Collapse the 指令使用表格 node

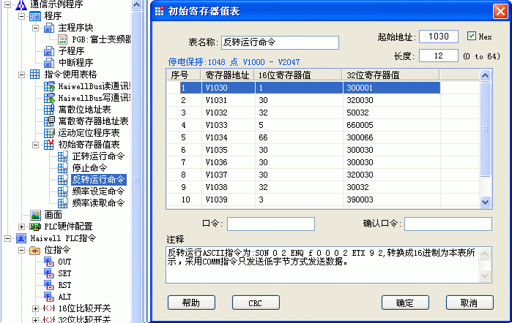click(21, 75)
